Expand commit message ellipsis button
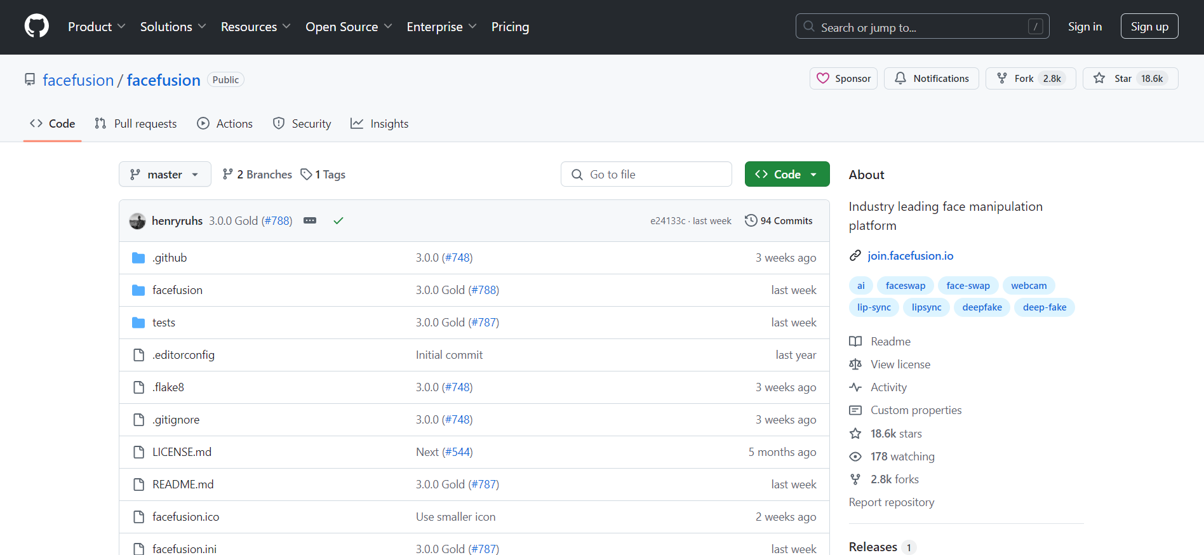Viewport: 1204px width, 555px height. (x=310, y=220)
